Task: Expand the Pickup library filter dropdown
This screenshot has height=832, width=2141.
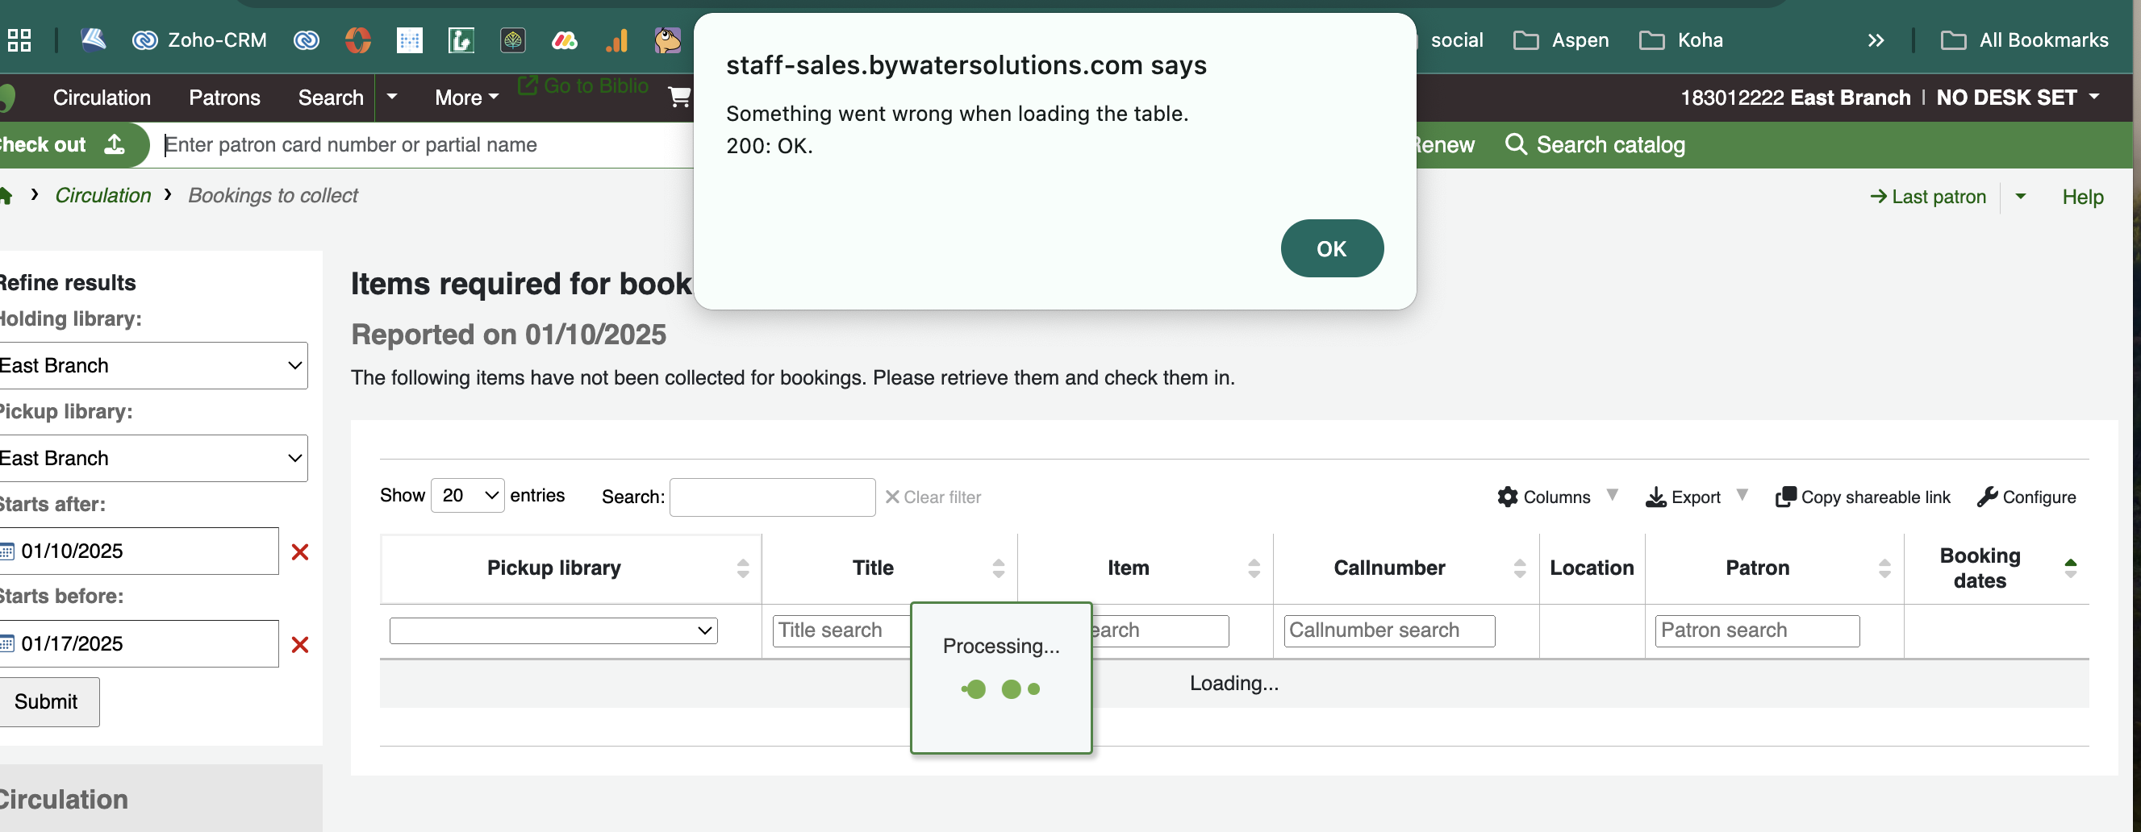Action: tap(553, 630)
